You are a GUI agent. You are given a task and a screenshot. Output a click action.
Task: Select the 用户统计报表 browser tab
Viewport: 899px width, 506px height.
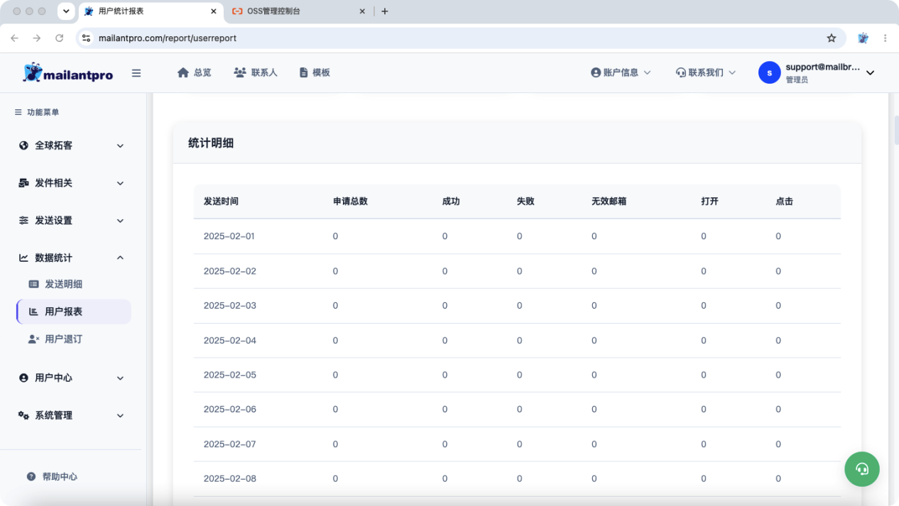pos(149,11)
